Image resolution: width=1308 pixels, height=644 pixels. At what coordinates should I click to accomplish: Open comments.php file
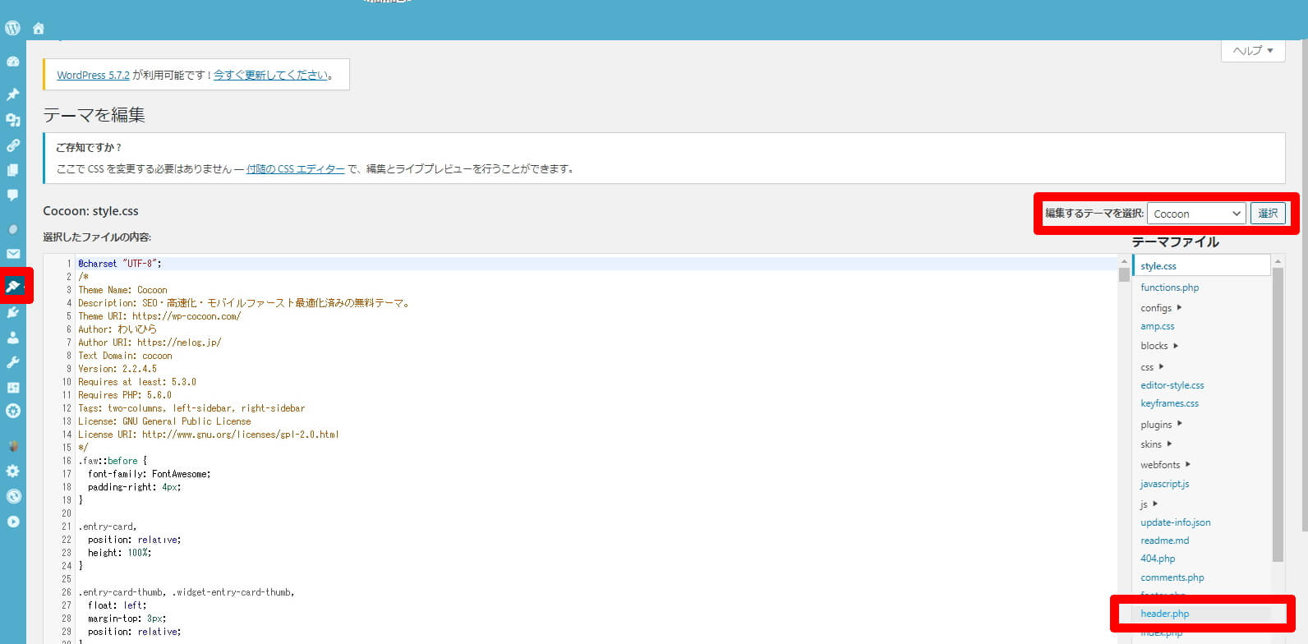(x=1172, y=577)
